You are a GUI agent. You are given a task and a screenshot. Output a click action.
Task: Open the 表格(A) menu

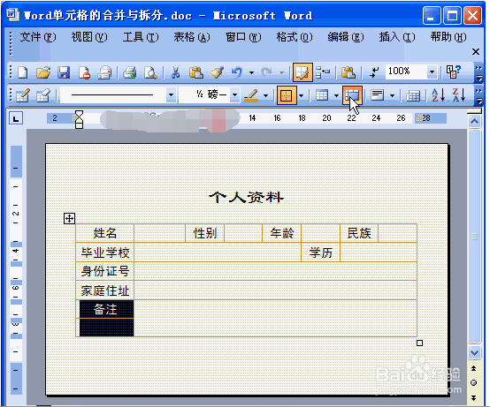(x=192, y=37)
